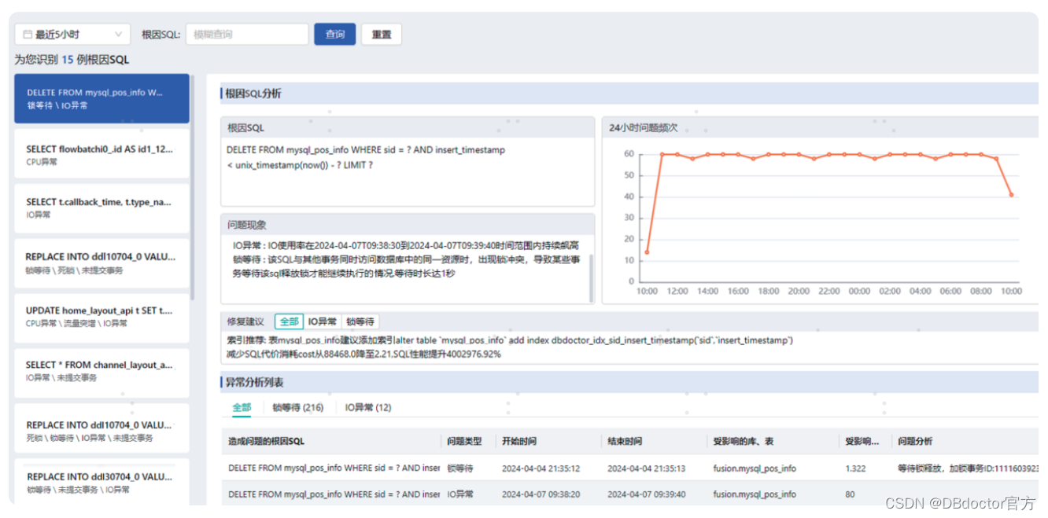
Task: Select SELECT * FROM channel_layout card
Action: 101,372
